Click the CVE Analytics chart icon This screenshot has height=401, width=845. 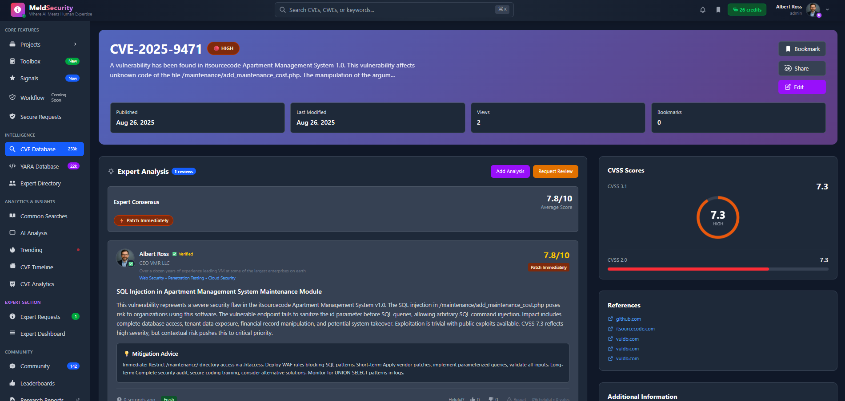12,284
